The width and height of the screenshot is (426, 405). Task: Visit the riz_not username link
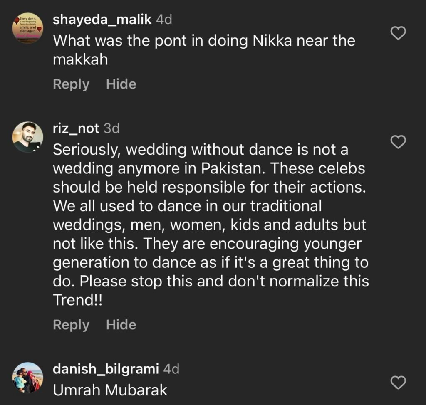[x=76, y=128]
